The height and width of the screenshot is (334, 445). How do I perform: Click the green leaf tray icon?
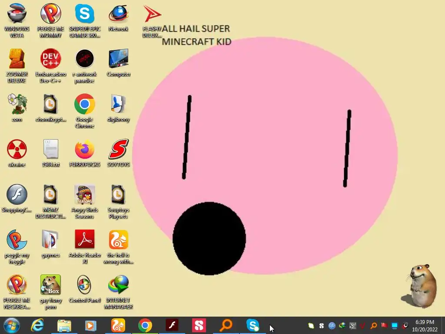(x=311, y=326)
